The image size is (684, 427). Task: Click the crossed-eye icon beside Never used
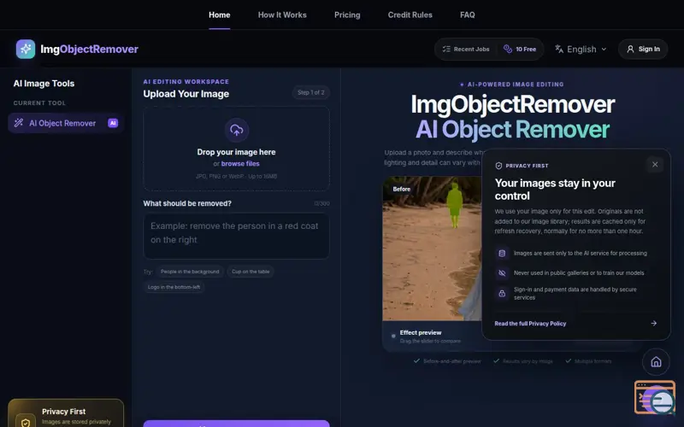pyautogui.click(x=502, y=272)
